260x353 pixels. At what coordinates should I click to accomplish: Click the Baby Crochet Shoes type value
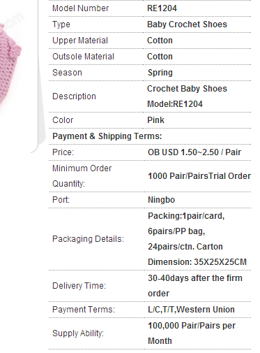coord(187,24)
